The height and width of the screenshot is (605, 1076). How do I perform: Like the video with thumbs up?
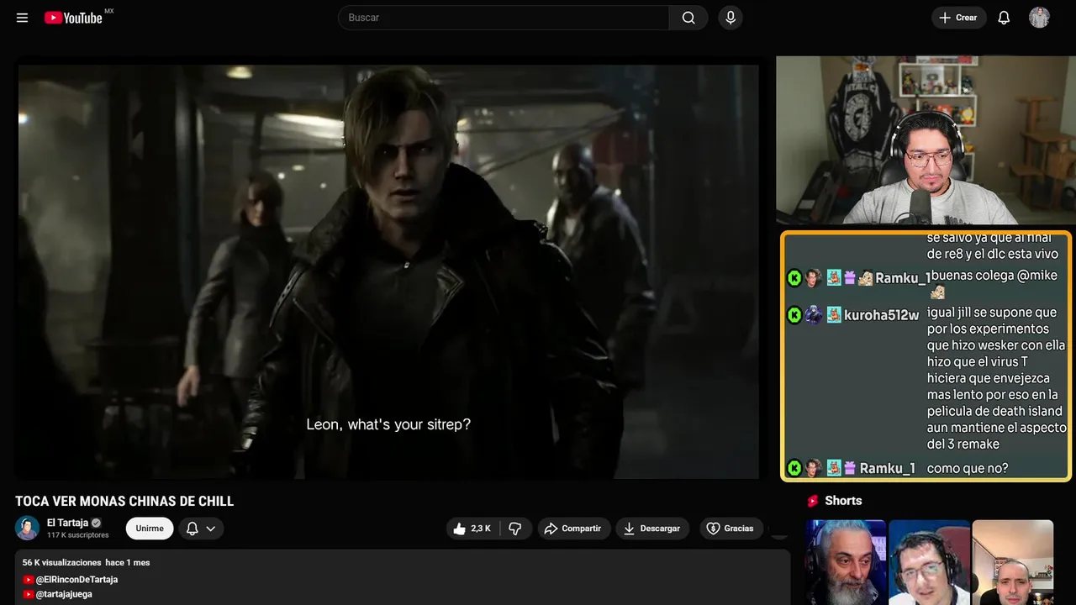click(x=472, y=529)
